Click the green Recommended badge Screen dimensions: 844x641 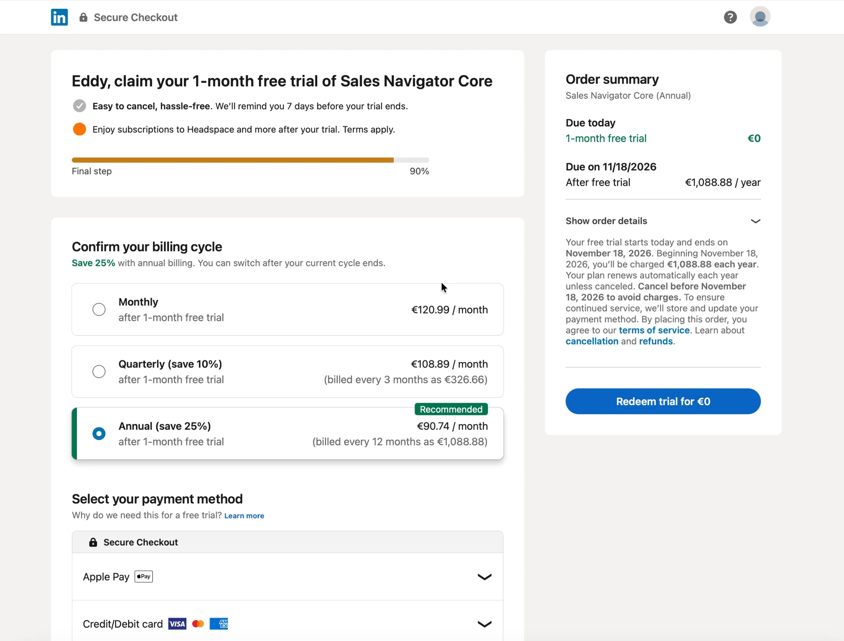451,409
